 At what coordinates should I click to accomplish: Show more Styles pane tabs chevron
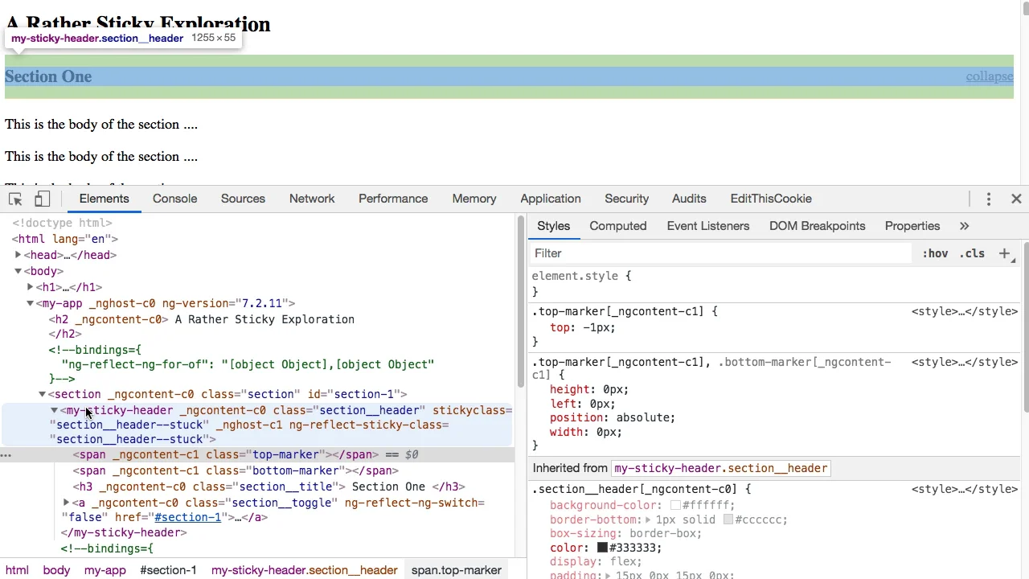click(x=964, y=226)
